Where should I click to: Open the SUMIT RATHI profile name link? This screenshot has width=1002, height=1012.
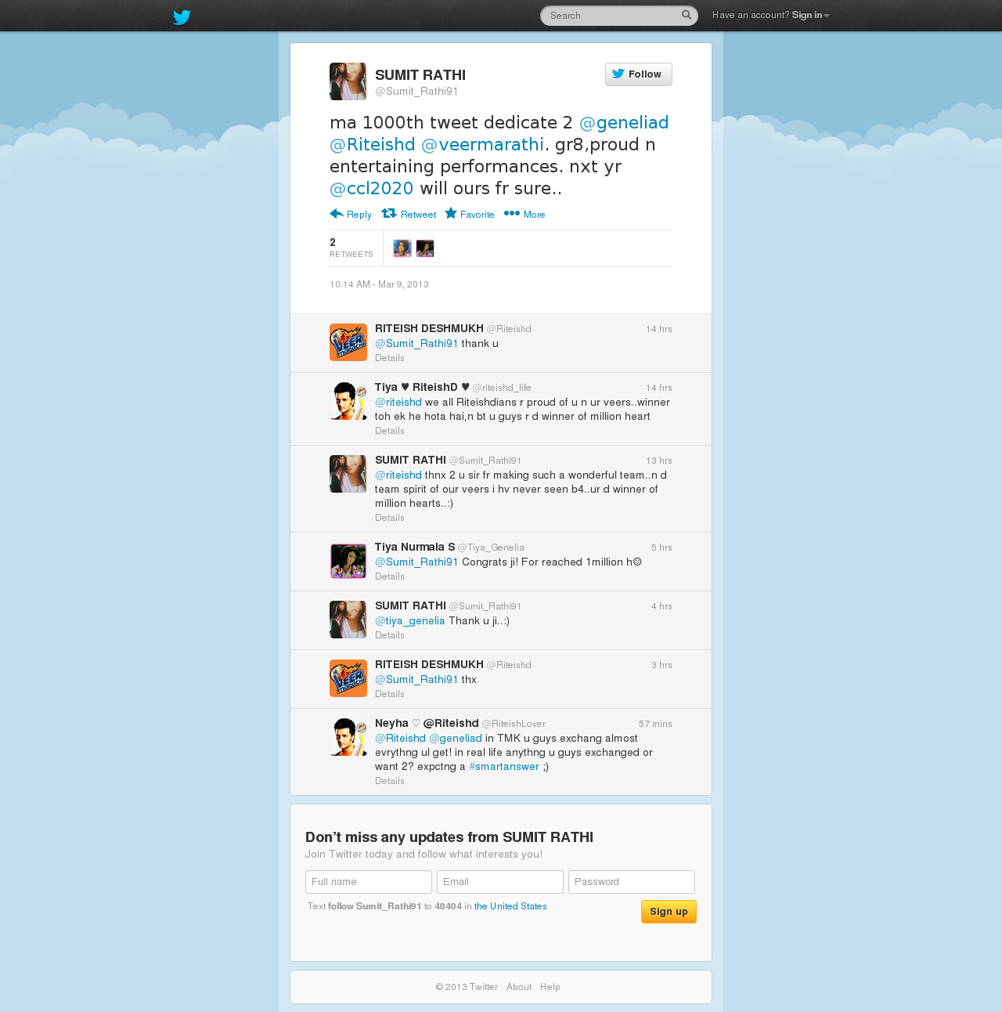tap(420, 75)
